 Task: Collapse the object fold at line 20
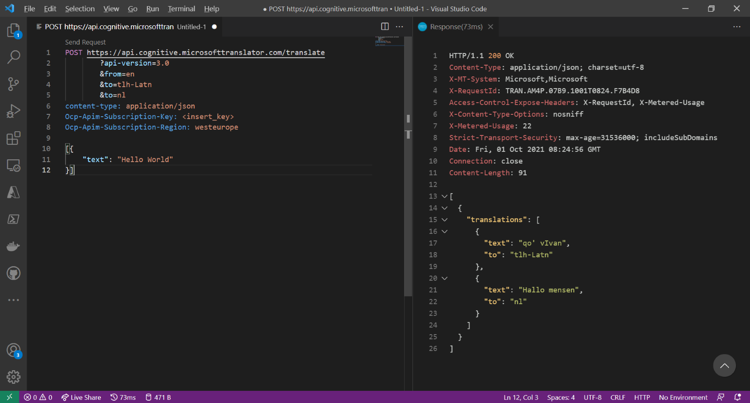coord(444,278)
